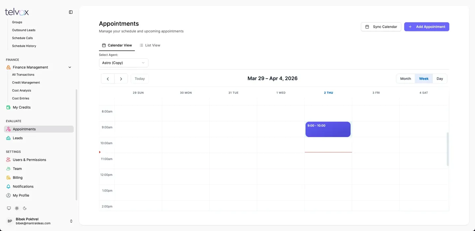Screen dimensions: 475x231
Task: Click the Billing icon in sidebar
Action: coord(9,178)
